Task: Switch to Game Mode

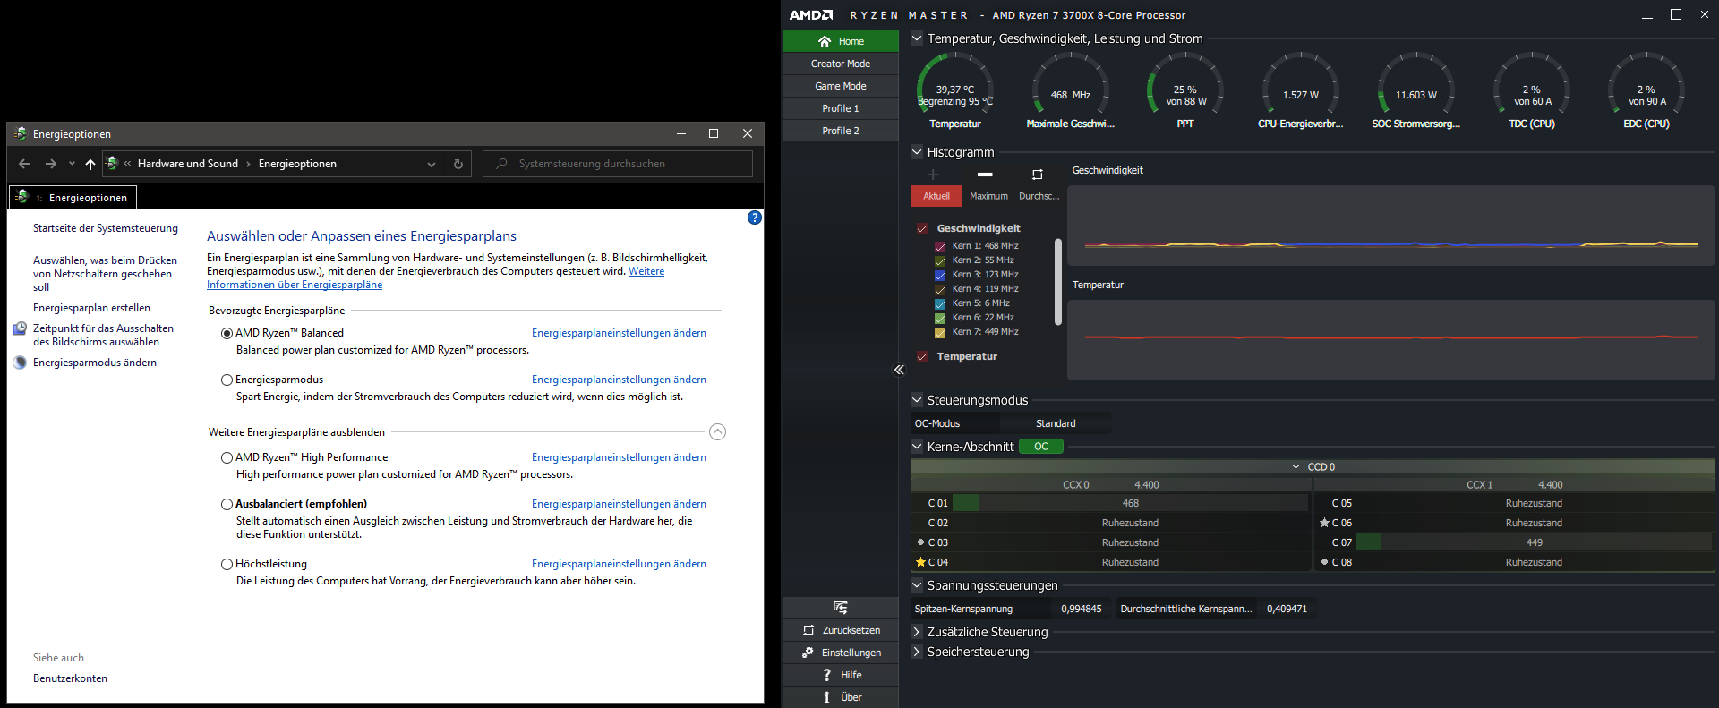Action: [840, 86]
